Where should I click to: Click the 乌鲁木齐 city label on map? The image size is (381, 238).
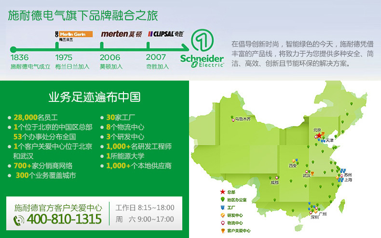[x=243, y=119]
